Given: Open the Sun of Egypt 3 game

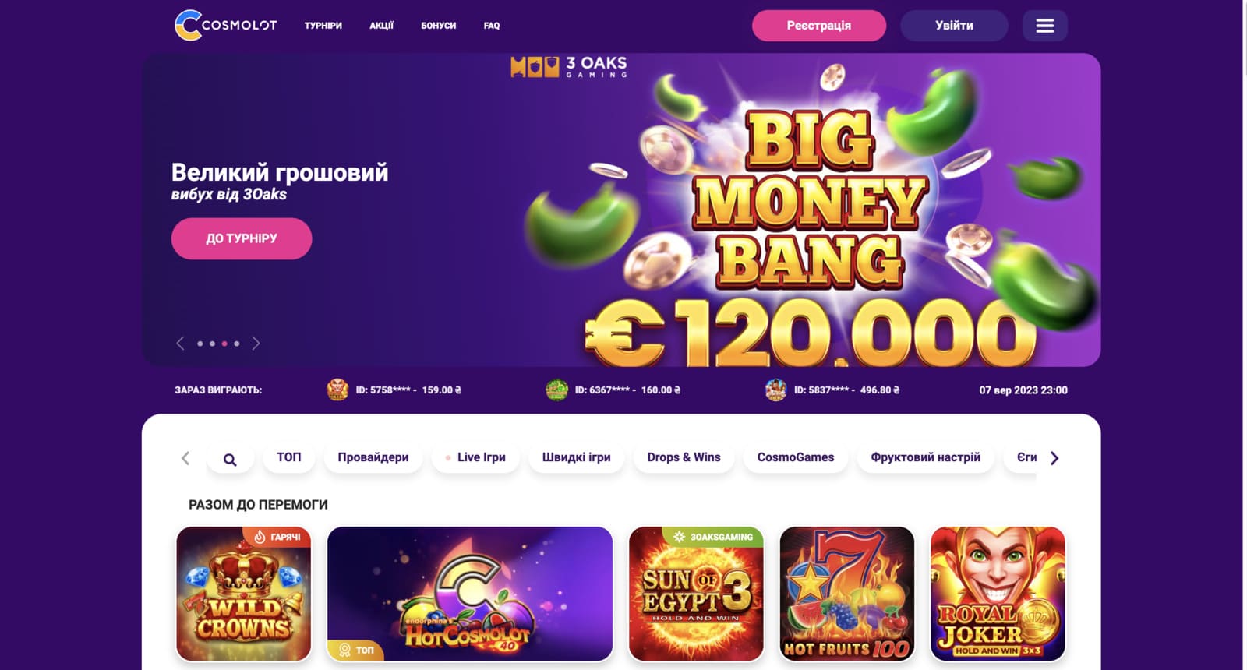Looking at the screenshot, I should [x=696, y=594].
